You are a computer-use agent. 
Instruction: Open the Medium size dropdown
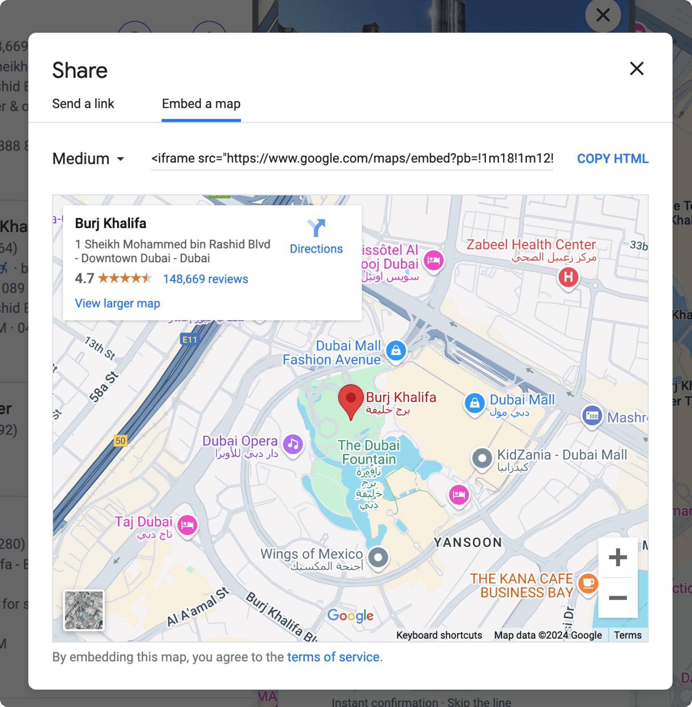pos(88,159)
